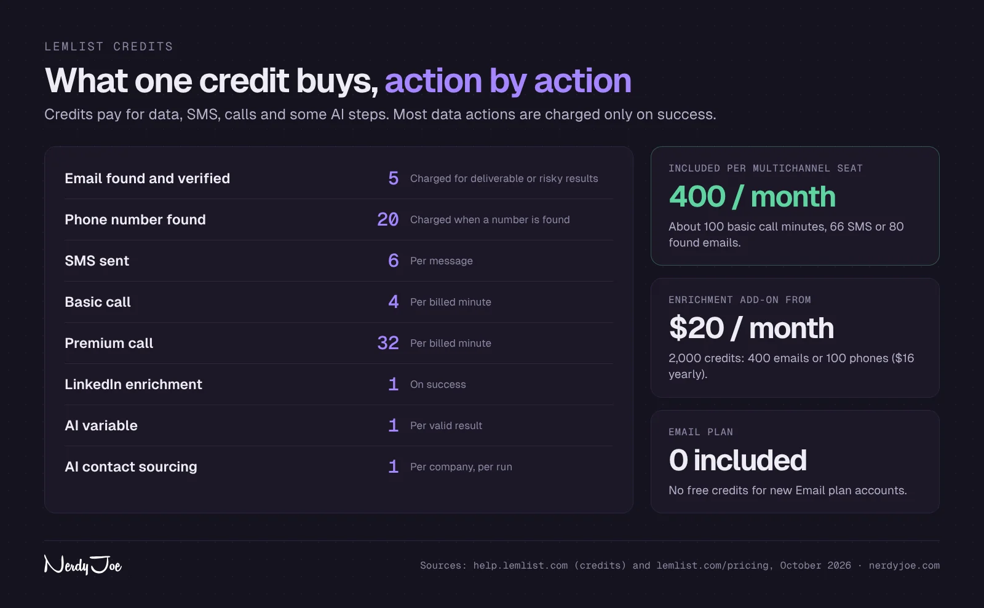The width and height of the screenshot is (984, 608).
Task: Click the "EMAIL PLAN" card label
Action: [701, 432]
